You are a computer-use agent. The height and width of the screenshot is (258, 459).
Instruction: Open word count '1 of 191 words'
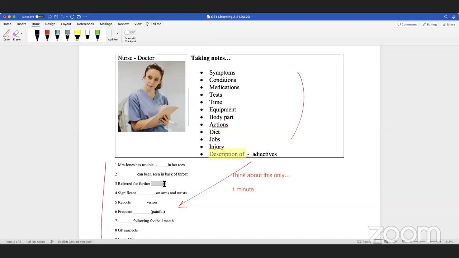pos(36,242)
